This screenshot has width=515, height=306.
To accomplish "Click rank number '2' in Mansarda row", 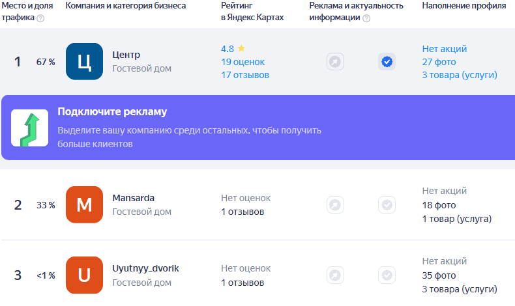I will coord(18,205).
